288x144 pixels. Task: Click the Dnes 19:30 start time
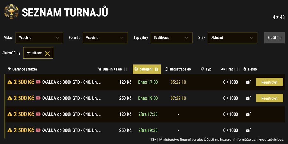click(148, 98)
